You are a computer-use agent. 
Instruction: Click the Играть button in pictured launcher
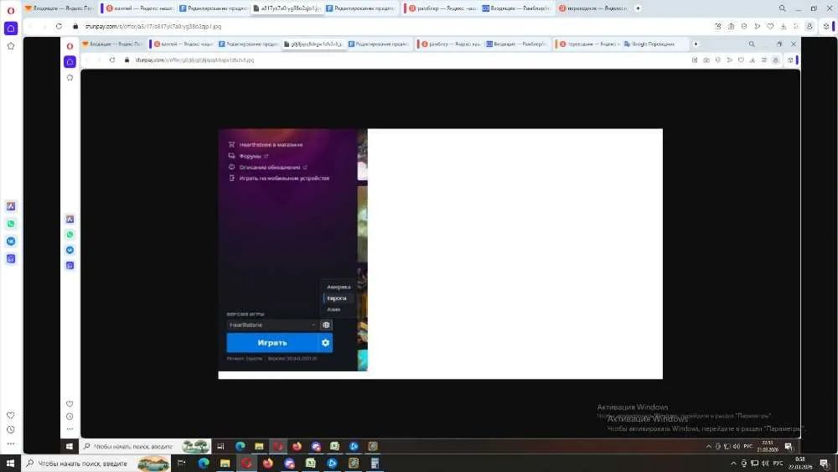pos(272,343)
